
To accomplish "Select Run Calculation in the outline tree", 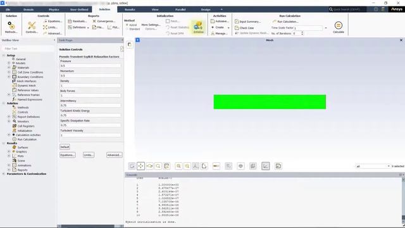I will [x=27, y=139].
